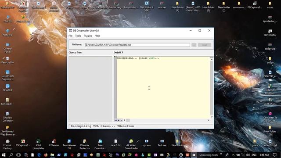Click the "Decompiling... please wait..." text line

pos(138,58)
